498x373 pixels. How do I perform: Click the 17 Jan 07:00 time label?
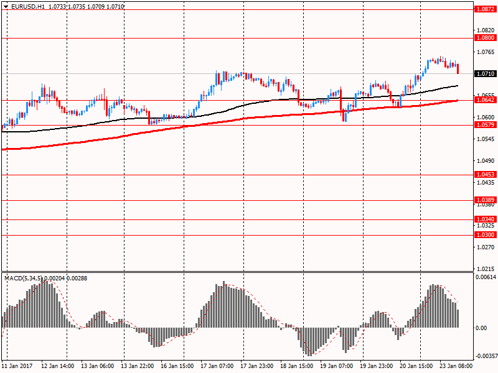click(x=217, y=367)
